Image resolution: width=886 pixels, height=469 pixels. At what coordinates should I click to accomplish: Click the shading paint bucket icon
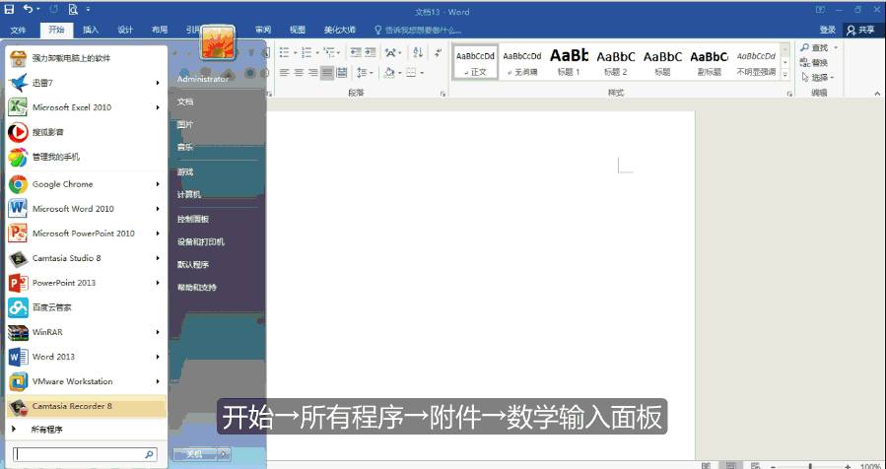(x=388, y=72)
